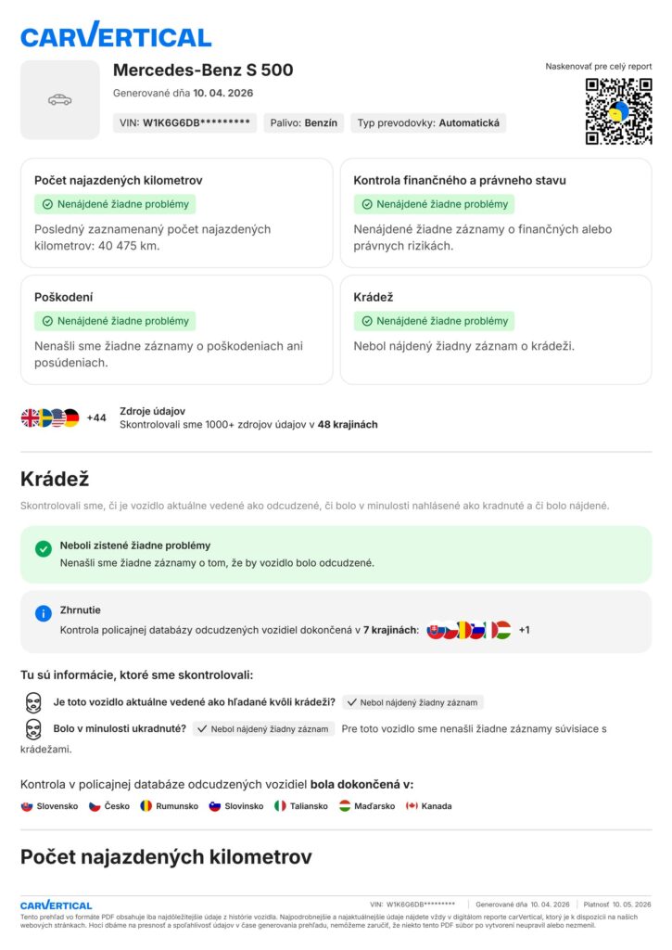Click the 'Nenájdené žiadne problémy' badge under Poškodení

[115, 321]
